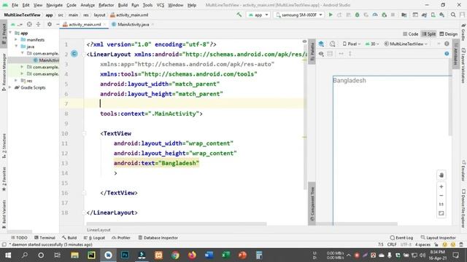Expand the manifests folder
Viewport: 467px width, 262px height.
click(x=16, y=39)
